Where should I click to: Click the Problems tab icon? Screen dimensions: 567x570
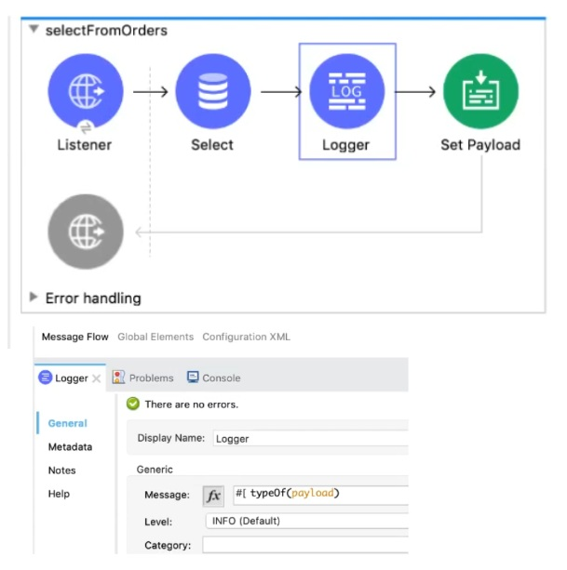(118, 378)
